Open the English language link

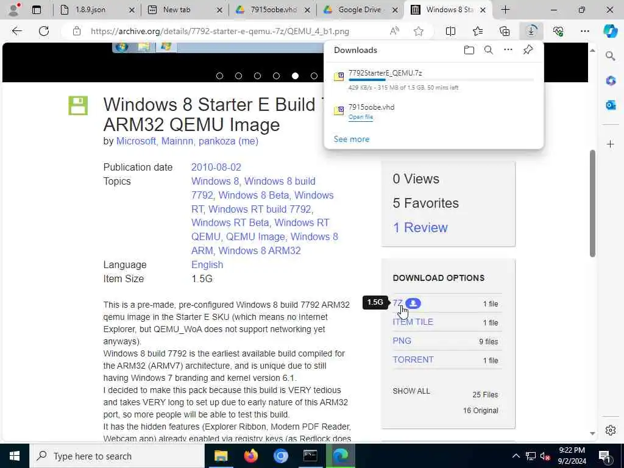207,264
